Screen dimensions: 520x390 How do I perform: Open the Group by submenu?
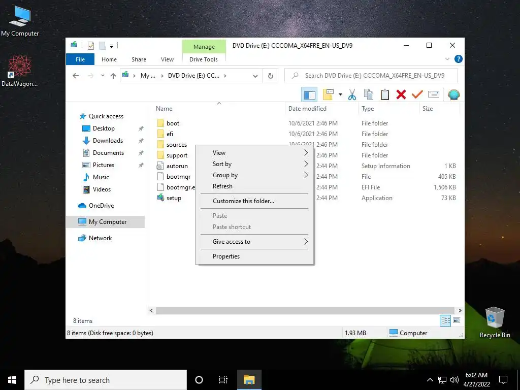[254, 175]
